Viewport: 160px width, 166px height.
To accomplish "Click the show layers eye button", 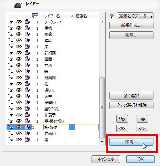I will tap(122, 128).
